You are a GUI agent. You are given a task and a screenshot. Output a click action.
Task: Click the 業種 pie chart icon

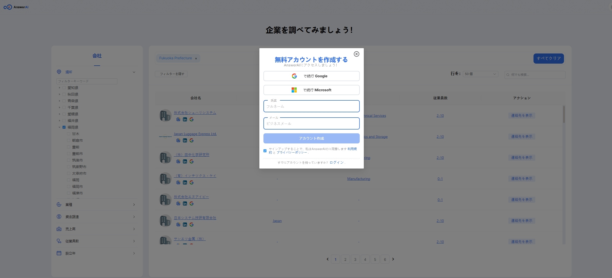point(59,205)
